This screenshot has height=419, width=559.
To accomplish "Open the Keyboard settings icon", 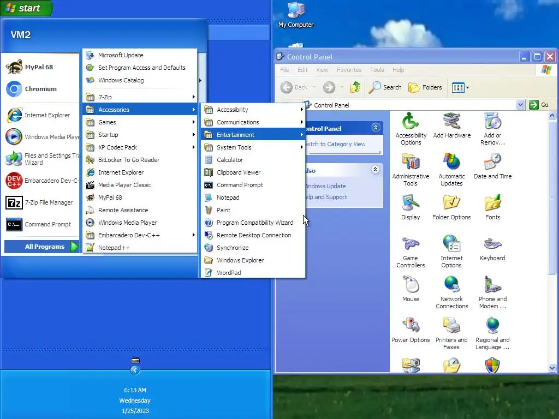I will [492, 248].
